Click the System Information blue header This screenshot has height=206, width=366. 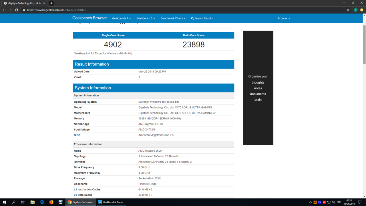tap(154, 88)
